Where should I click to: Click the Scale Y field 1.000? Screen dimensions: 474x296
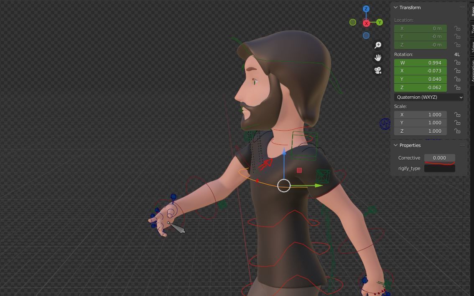[420, 123]
